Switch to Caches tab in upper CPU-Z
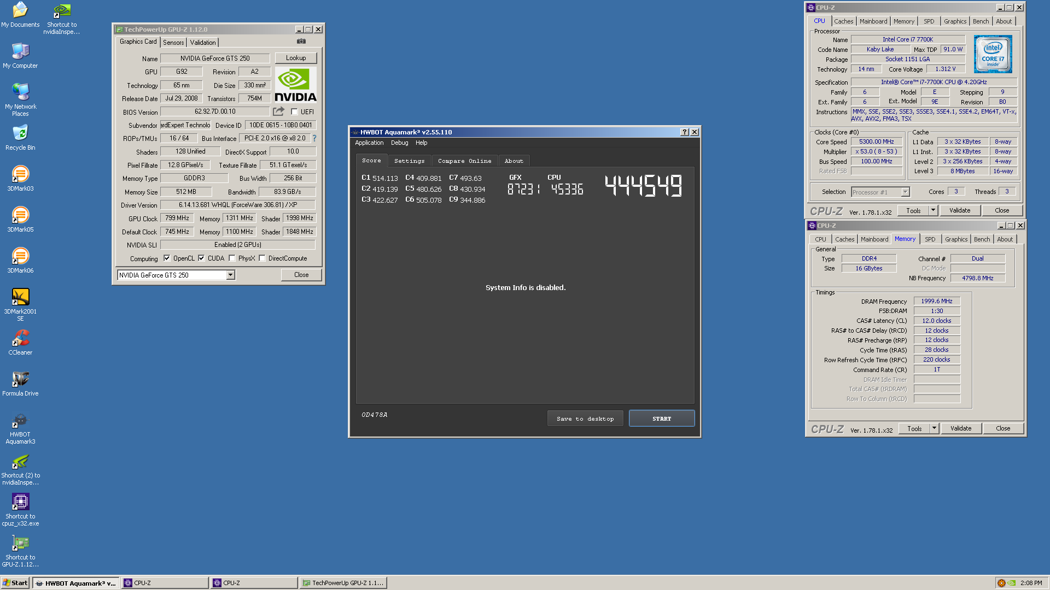Image resolution: width=1050 pixels, height=590 pixels. click(843, 21)
